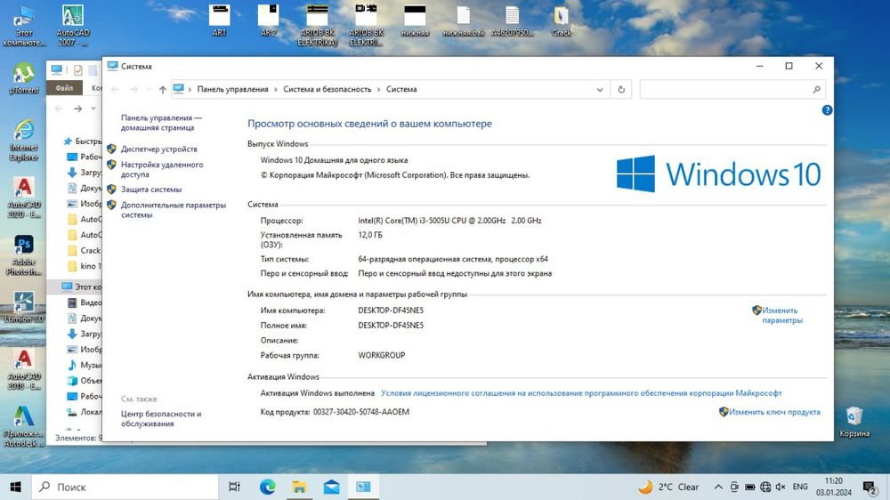Expand chevron after Панель управления breadcrumb

tap(276, 89)
